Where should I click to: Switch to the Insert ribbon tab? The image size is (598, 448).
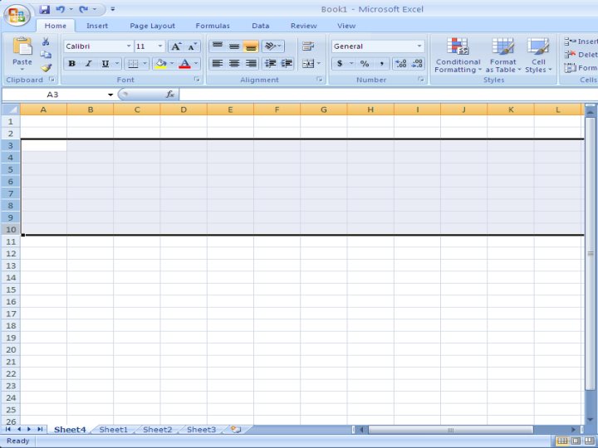(97, 26)
